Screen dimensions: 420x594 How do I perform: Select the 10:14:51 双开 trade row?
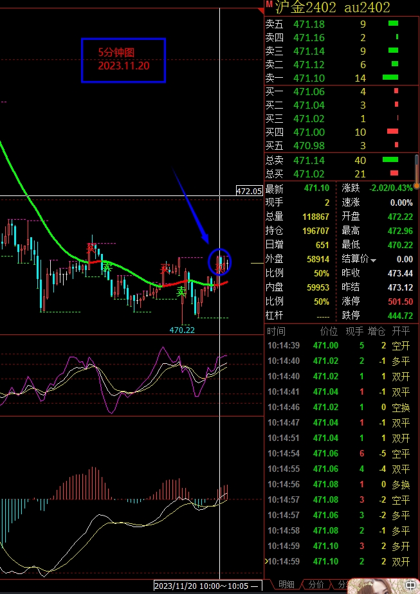339,438
